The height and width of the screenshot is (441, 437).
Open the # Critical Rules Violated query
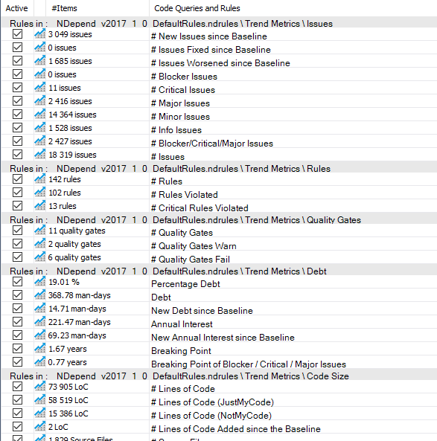coord(200,208)
